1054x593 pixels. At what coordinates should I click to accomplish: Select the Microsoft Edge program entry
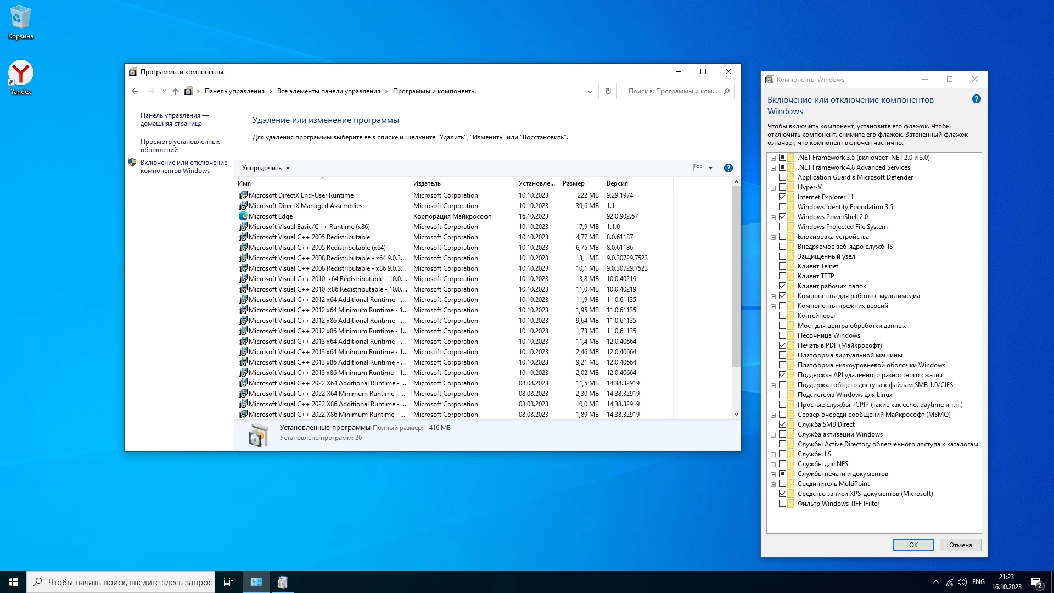tap(271, 216)
